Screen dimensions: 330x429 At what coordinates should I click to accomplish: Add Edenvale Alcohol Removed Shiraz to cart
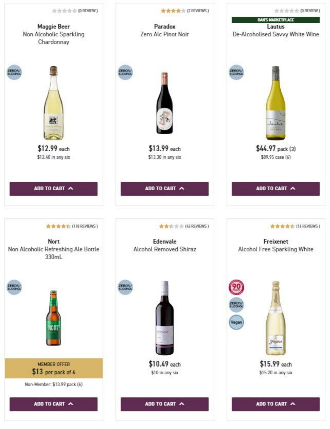coord(164,404)
